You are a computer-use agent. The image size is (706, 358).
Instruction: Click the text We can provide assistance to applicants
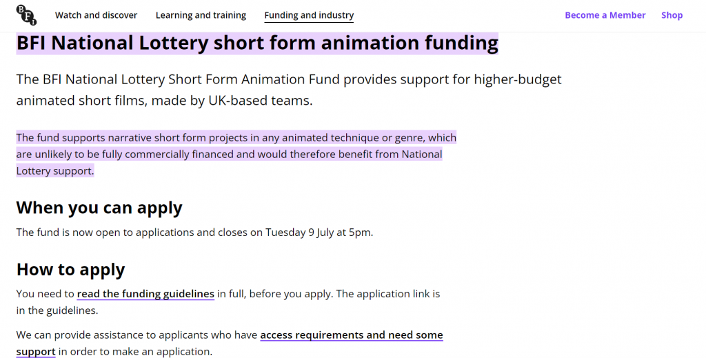pyautogui.click(x=137, y=335)
